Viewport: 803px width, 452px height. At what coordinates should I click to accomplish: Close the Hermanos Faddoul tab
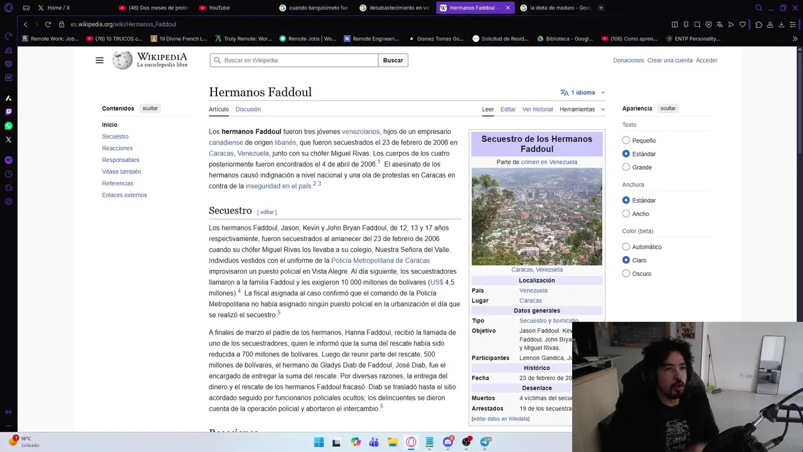tap(508, 8)
